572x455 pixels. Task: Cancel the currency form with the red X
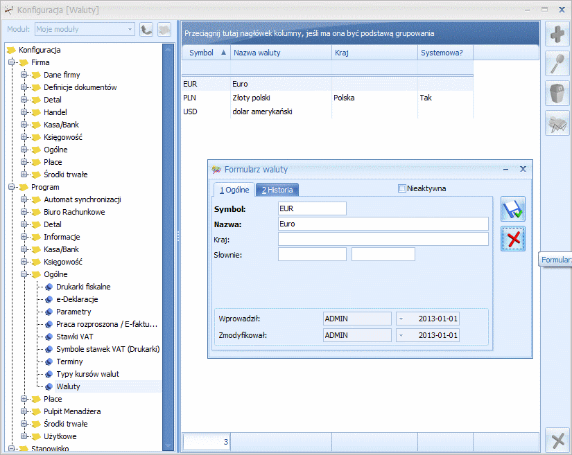(513, 239)
